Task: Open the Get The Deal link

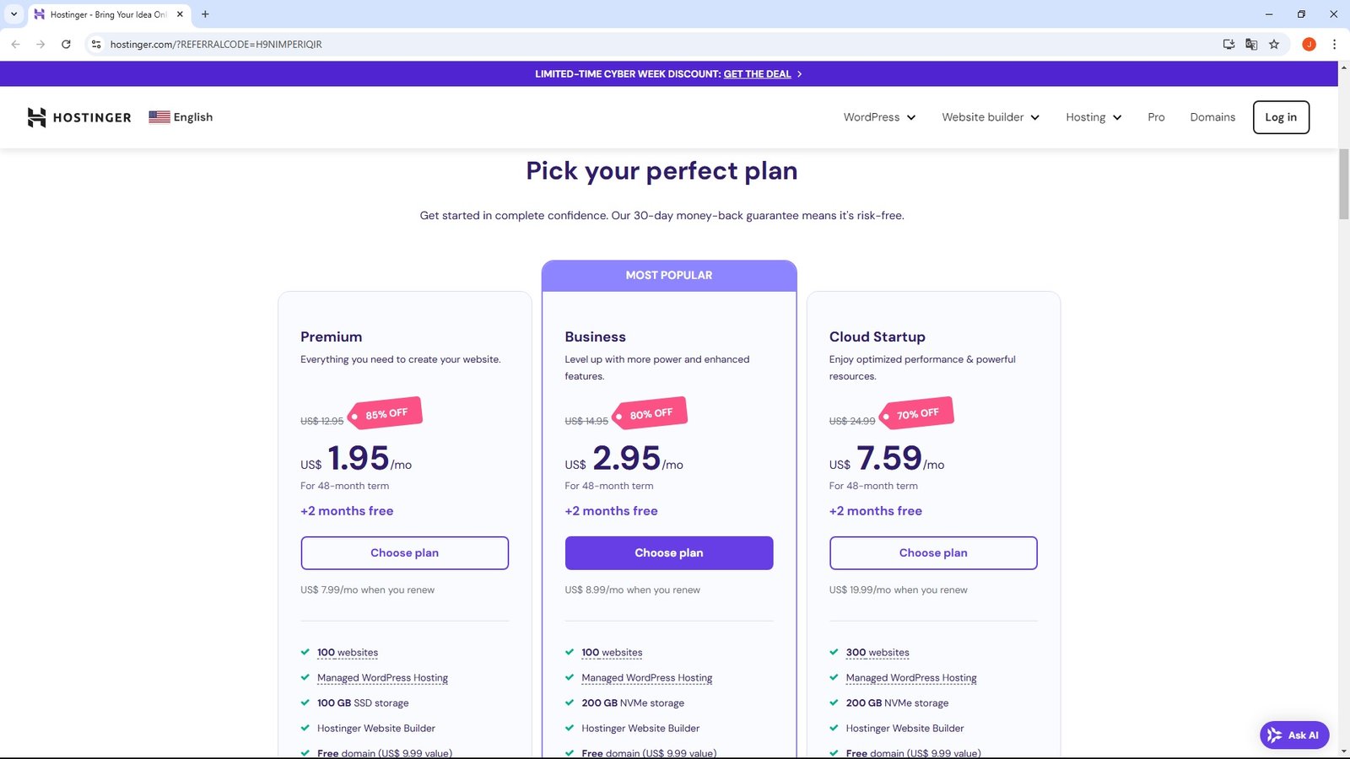Action: (757, 74)
